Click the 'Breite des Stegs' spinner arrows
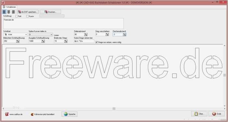The image size is (228, 122). [x=66, y=41]
